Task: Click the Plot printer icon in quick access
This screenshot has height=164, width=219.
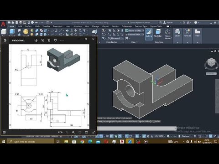Action: (x=32, y=23)
